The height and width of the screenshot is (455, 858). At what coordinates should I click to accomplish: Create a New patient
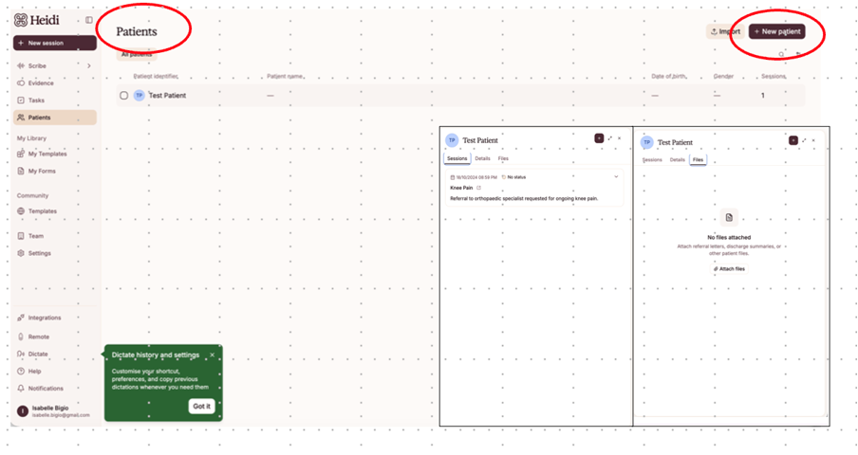[777, 31]
